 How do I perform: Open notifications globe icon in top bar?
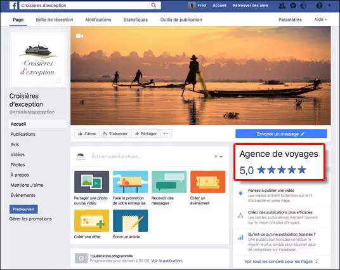pos(303,6)
